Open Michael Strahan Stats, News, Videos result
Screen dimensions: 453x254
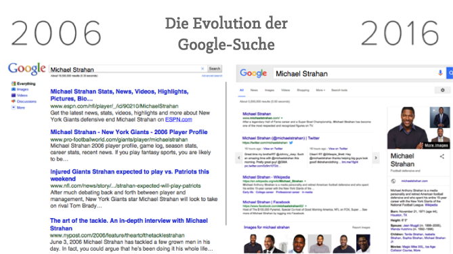point(119,95)
